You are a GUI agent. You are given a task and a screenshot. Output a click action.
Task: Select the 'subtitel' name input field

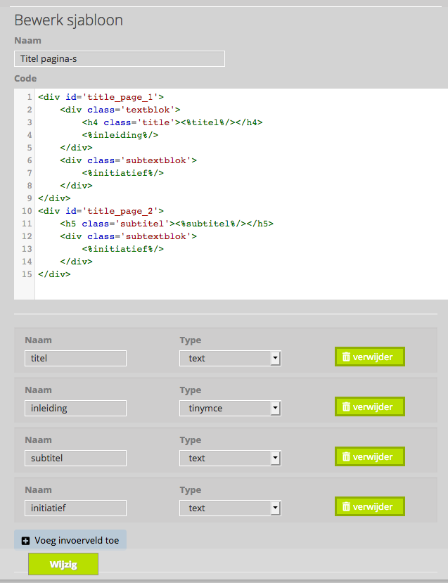tap(75, 458)
